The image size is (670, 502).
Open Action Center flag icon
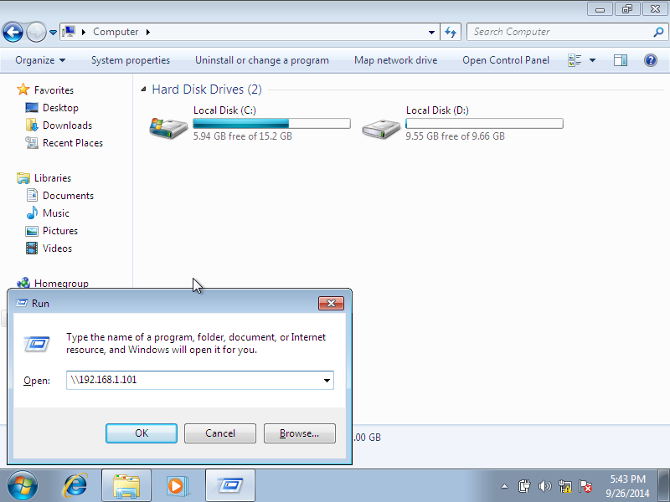coord(585,486)
